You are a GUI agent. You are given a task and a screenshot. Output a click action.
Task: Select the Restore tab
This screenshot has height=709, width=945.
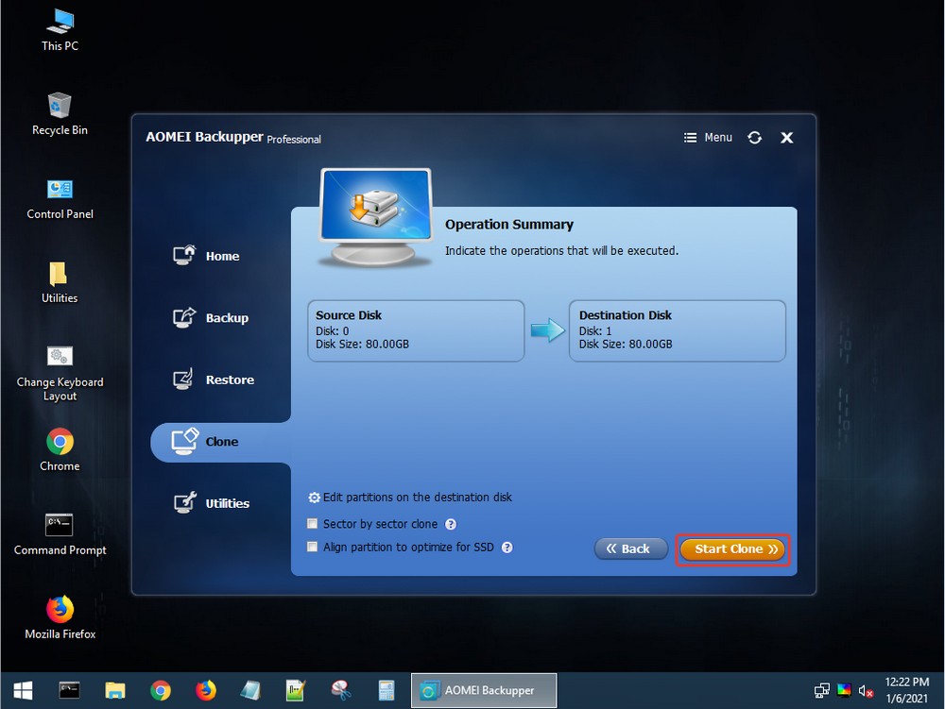tap(229, 380)
